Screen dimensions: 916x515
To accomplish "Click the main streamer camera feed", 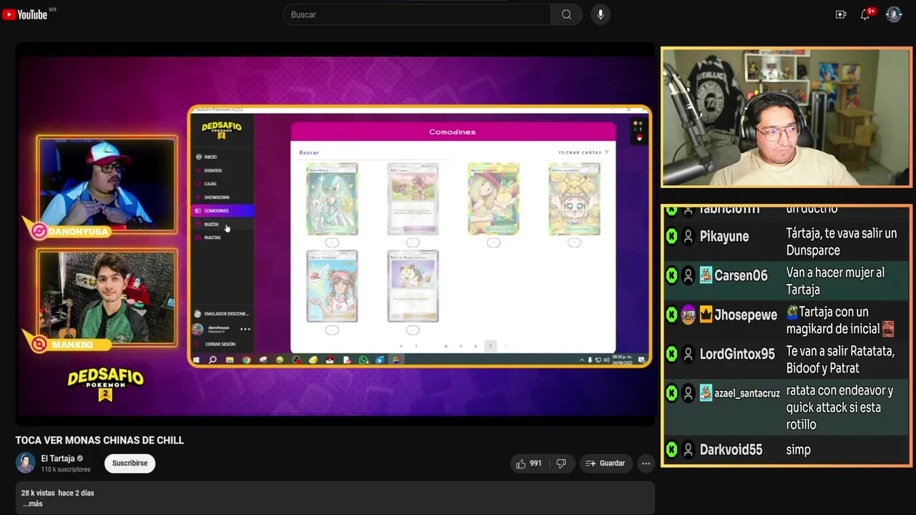I will click(x=786, y=117).
